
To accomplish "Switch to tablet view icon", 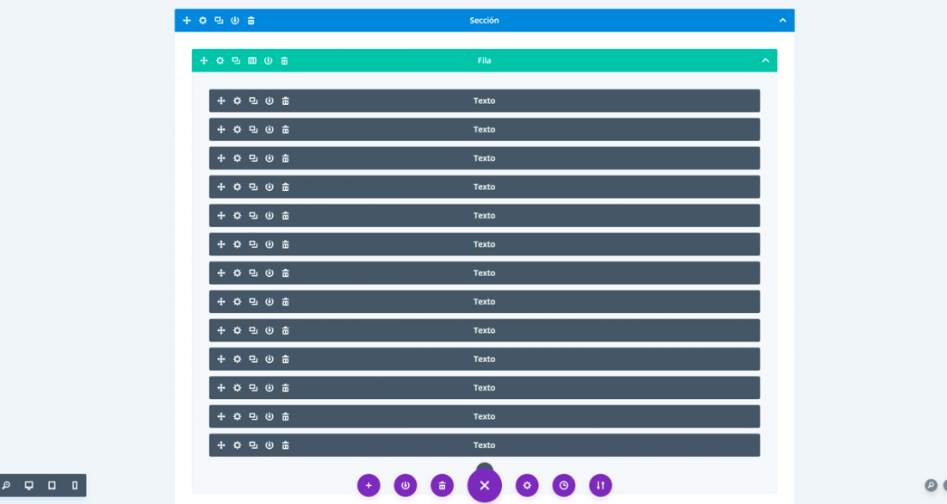I will (x=52, y=485).
